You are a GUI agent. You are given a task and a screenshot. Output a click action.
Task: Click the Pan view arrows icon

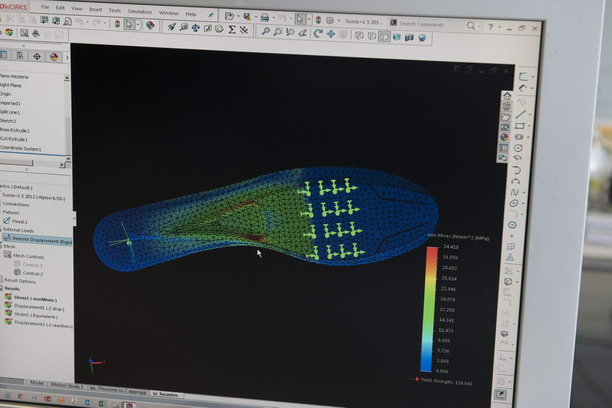pos(331,34)
